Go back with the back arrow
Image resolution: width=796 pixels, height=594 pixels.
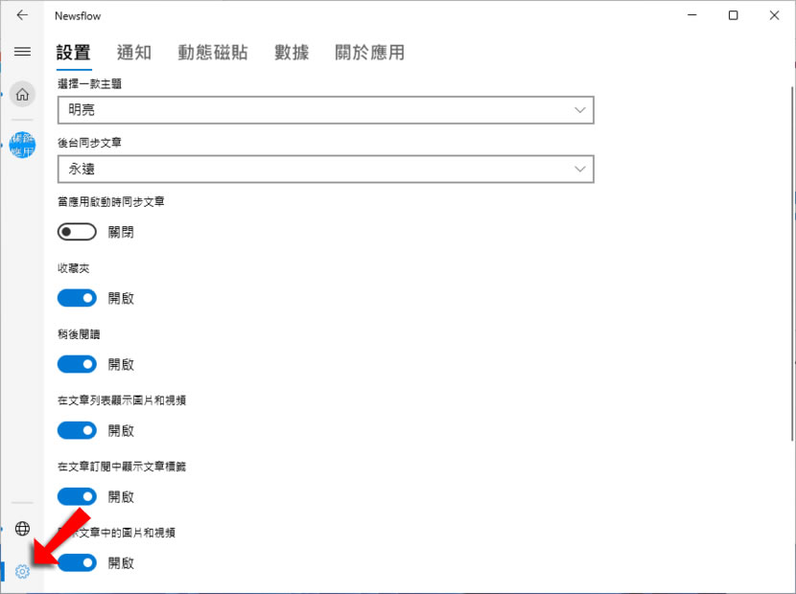(22, 15)
